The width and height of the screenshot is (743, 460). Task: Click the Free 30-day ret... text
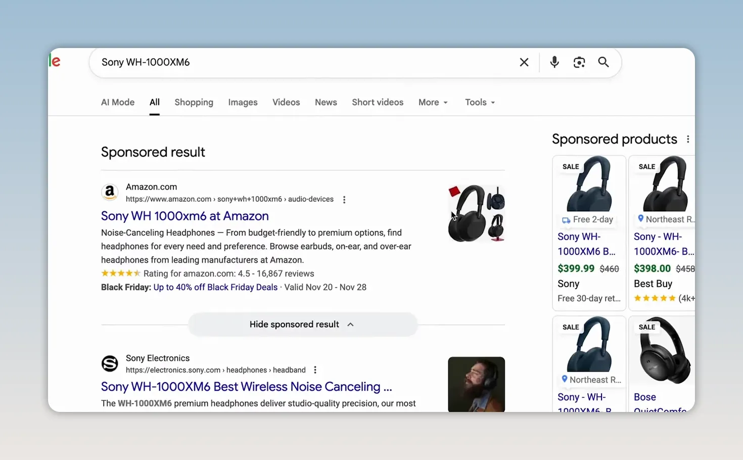pos(589,298)
